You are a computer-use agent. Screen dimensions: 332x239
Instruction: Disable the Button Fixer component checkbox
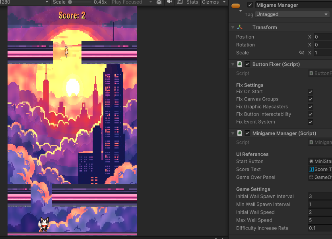247,64
